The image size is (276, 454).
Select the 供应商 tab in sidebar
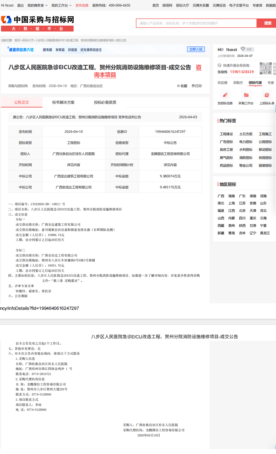coord(222,83)
